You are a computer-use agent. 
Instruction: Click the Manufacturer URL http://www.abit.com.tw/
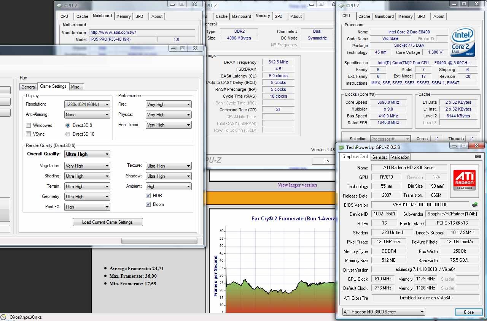pos(142,33)
